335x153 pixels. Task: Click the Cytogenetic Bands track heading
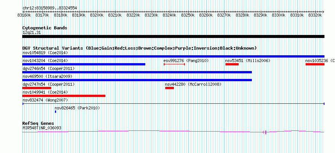point(45,28)
